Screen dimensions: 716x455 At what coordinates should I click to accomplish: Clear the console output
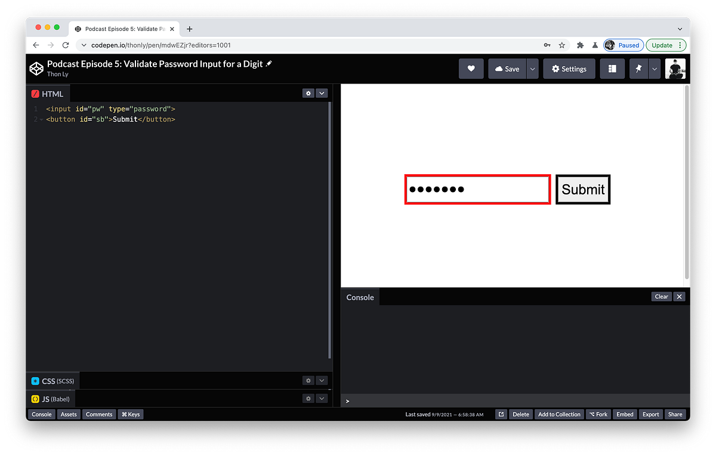tap(661, 296)
